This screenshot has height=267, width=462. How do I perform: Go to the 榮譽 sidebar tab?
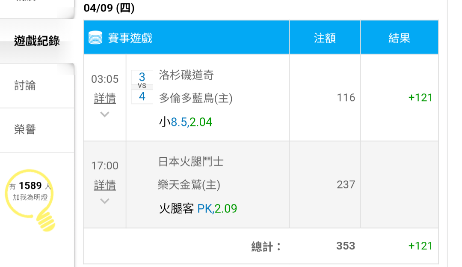(x=25, y=129)
